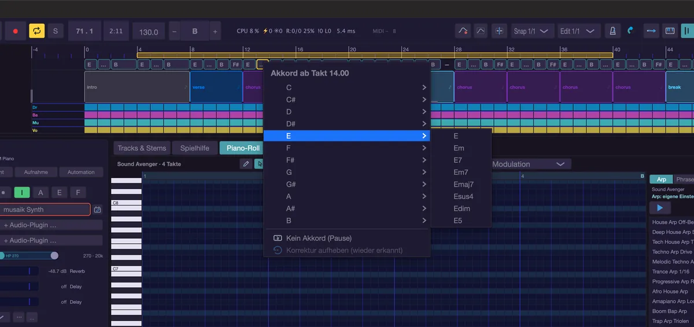The width and height of the screenshot is (694, 327).
Task: Expand the G# chord submenu
Action: 347,184
